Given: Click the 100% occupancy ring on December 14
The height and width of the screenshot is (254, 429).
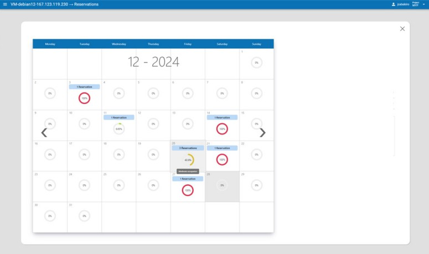Looking at the screenshot, I should point(222,129).
